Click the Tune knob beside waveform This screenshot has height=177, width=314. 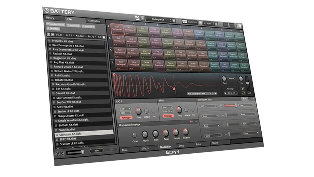pyautogui.click(x=224, y=78)
